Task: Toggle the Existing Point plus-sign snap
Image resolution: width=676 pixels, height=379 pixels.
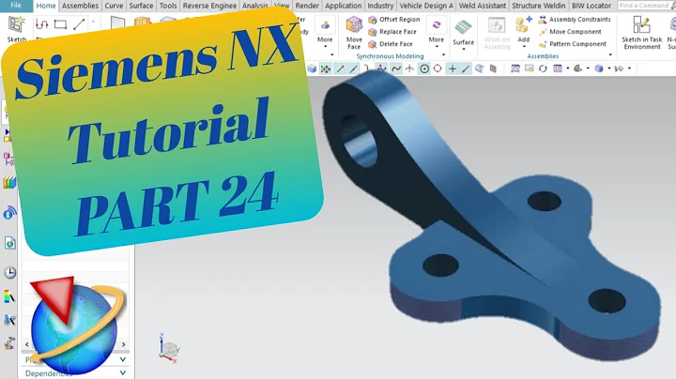Action: pyautogui.click(x=452, y=68)
